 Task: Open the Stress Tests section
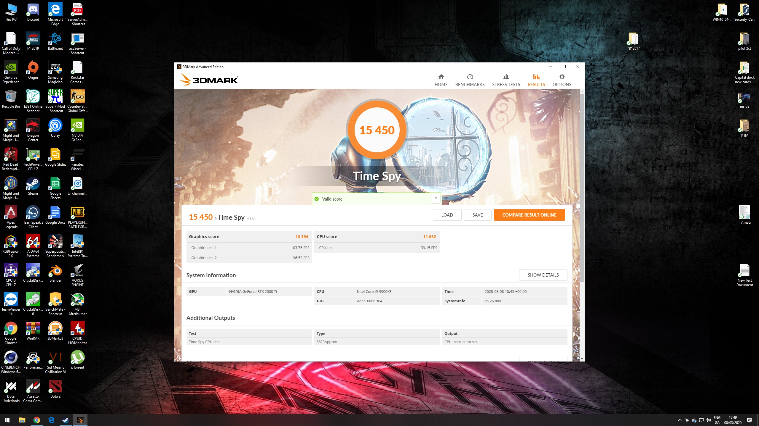506,80
